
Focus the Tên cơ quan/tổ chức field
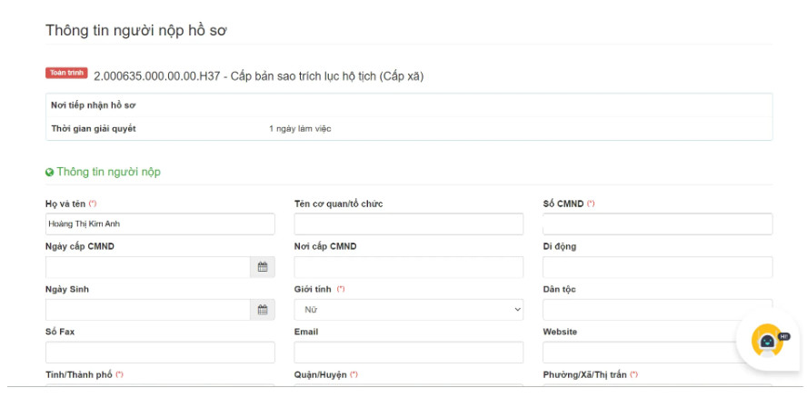408,224
